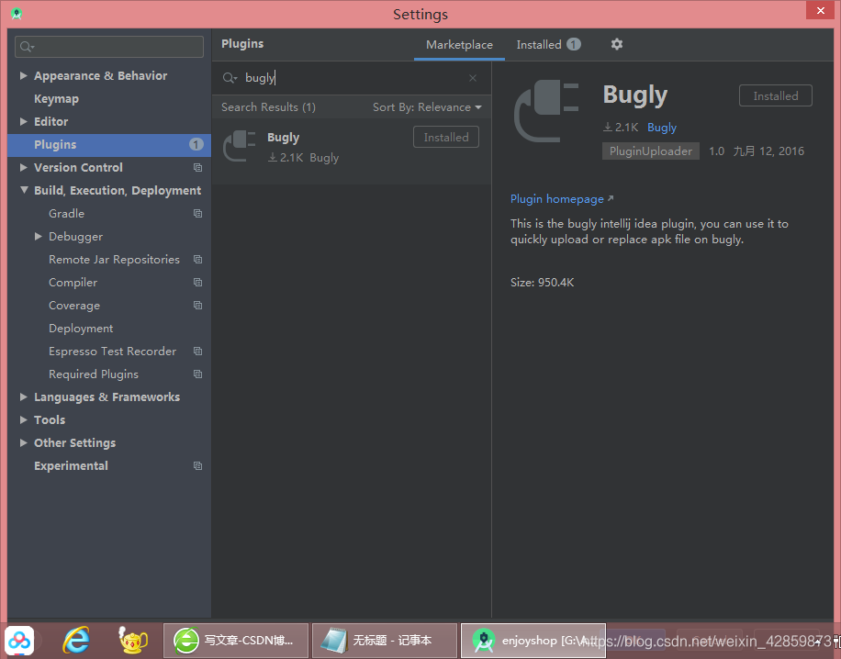Click the PluginUploader tag
The image size is (841, 659).
pos(650,151)
